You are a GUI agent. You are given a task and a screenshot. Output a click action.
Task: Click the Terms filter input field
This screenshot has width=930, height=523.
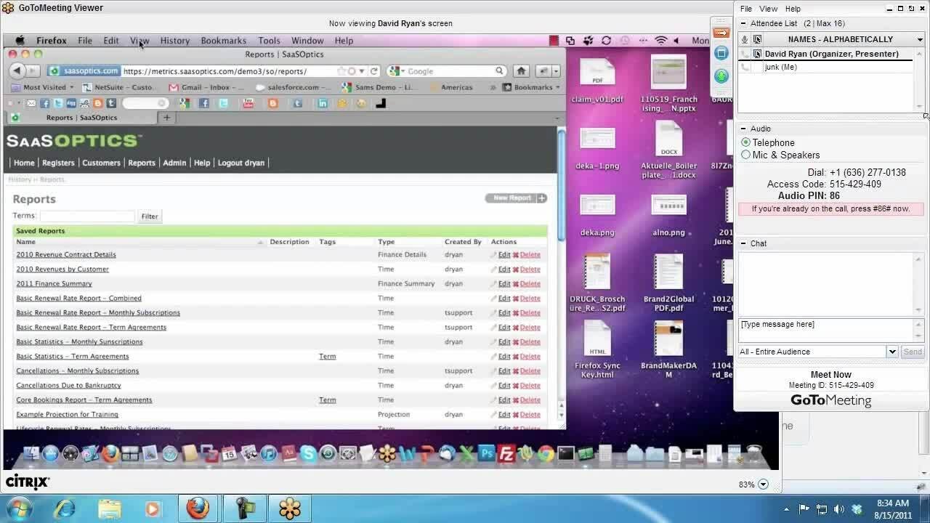87,216
